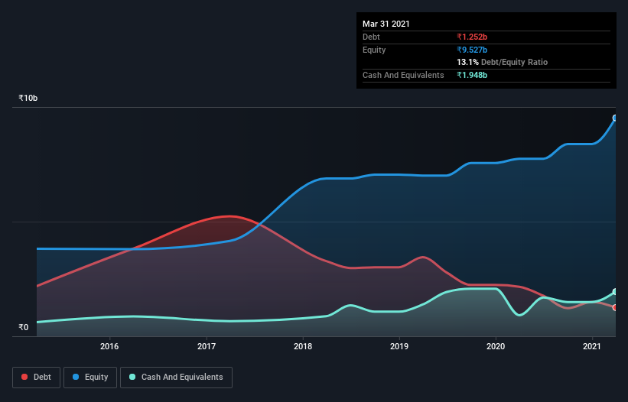628x402 pixels.
Task: Select the Debt data point marker at Mar 2021
Action: [615, 307]
